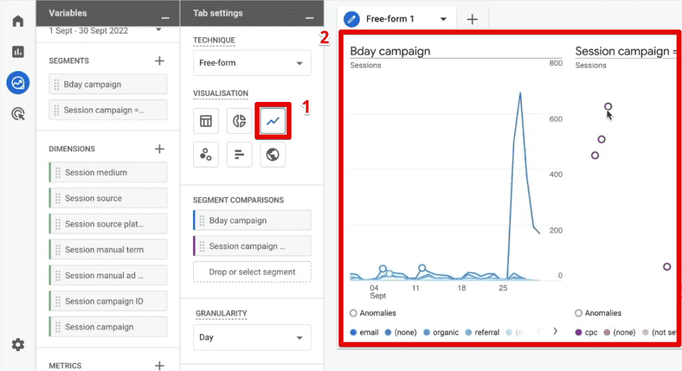The image size is (682, 371).
Task: Add a new segment with plus
Action: [159, 61]
